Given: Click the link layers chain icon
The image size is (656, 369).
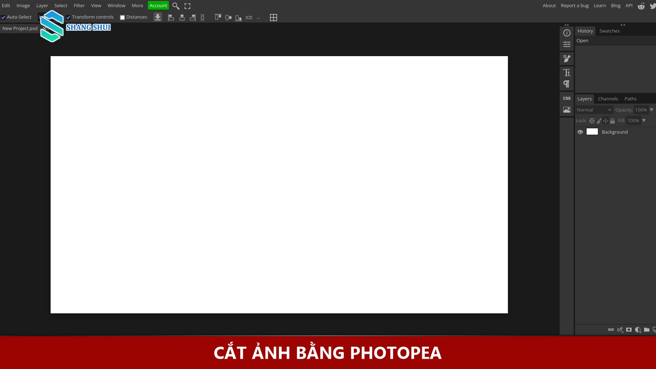Looking at the screenshot, I should [x=611, y=330].
